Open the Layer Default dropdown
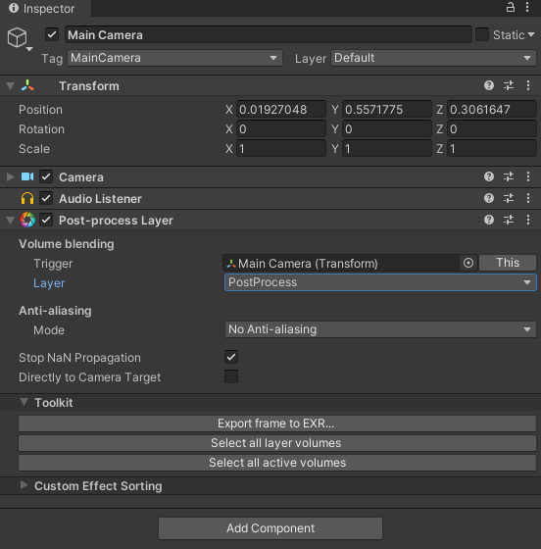The height and width of the screenshot is (549, 541). click(433, 58)
